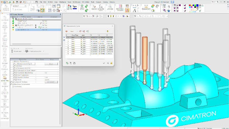Expand the Cutters & Holders parameter group

click(x=13, y=82)
